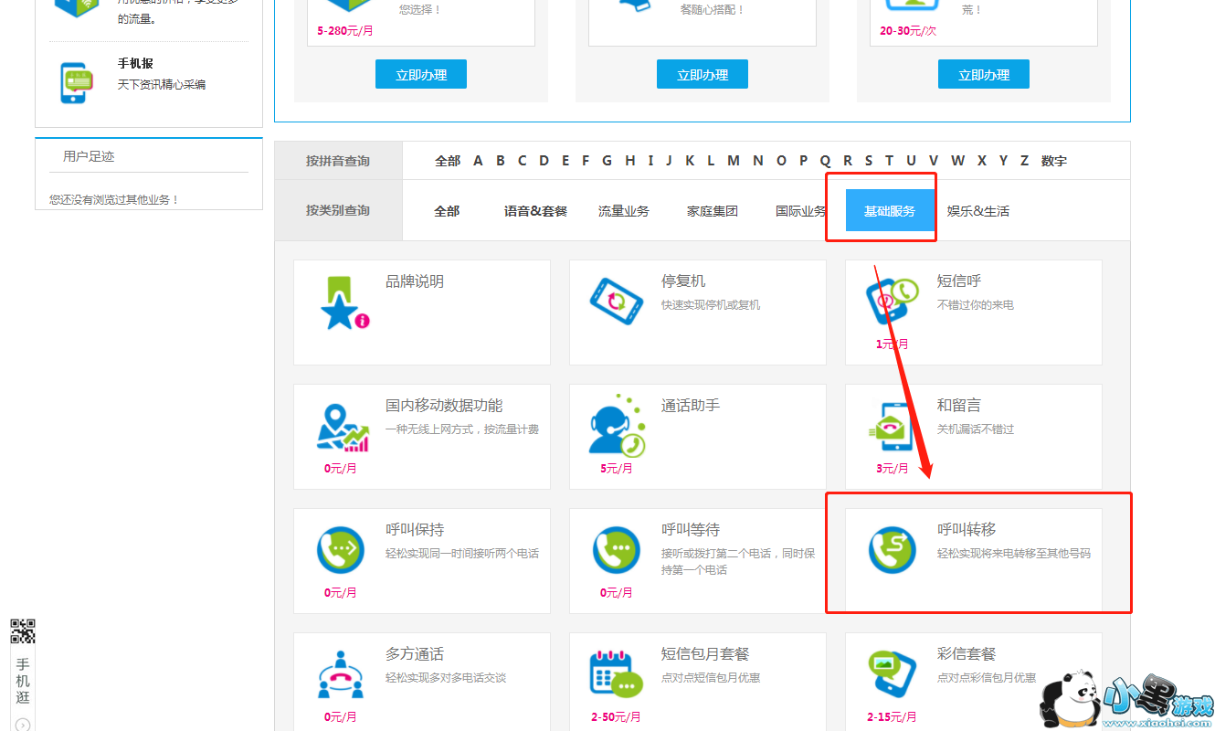Click the description 轻松实现将来电转移至其他号码
Image resolution: width=1215 pixels, height=731 pixels.
(x=1014, y=554)
